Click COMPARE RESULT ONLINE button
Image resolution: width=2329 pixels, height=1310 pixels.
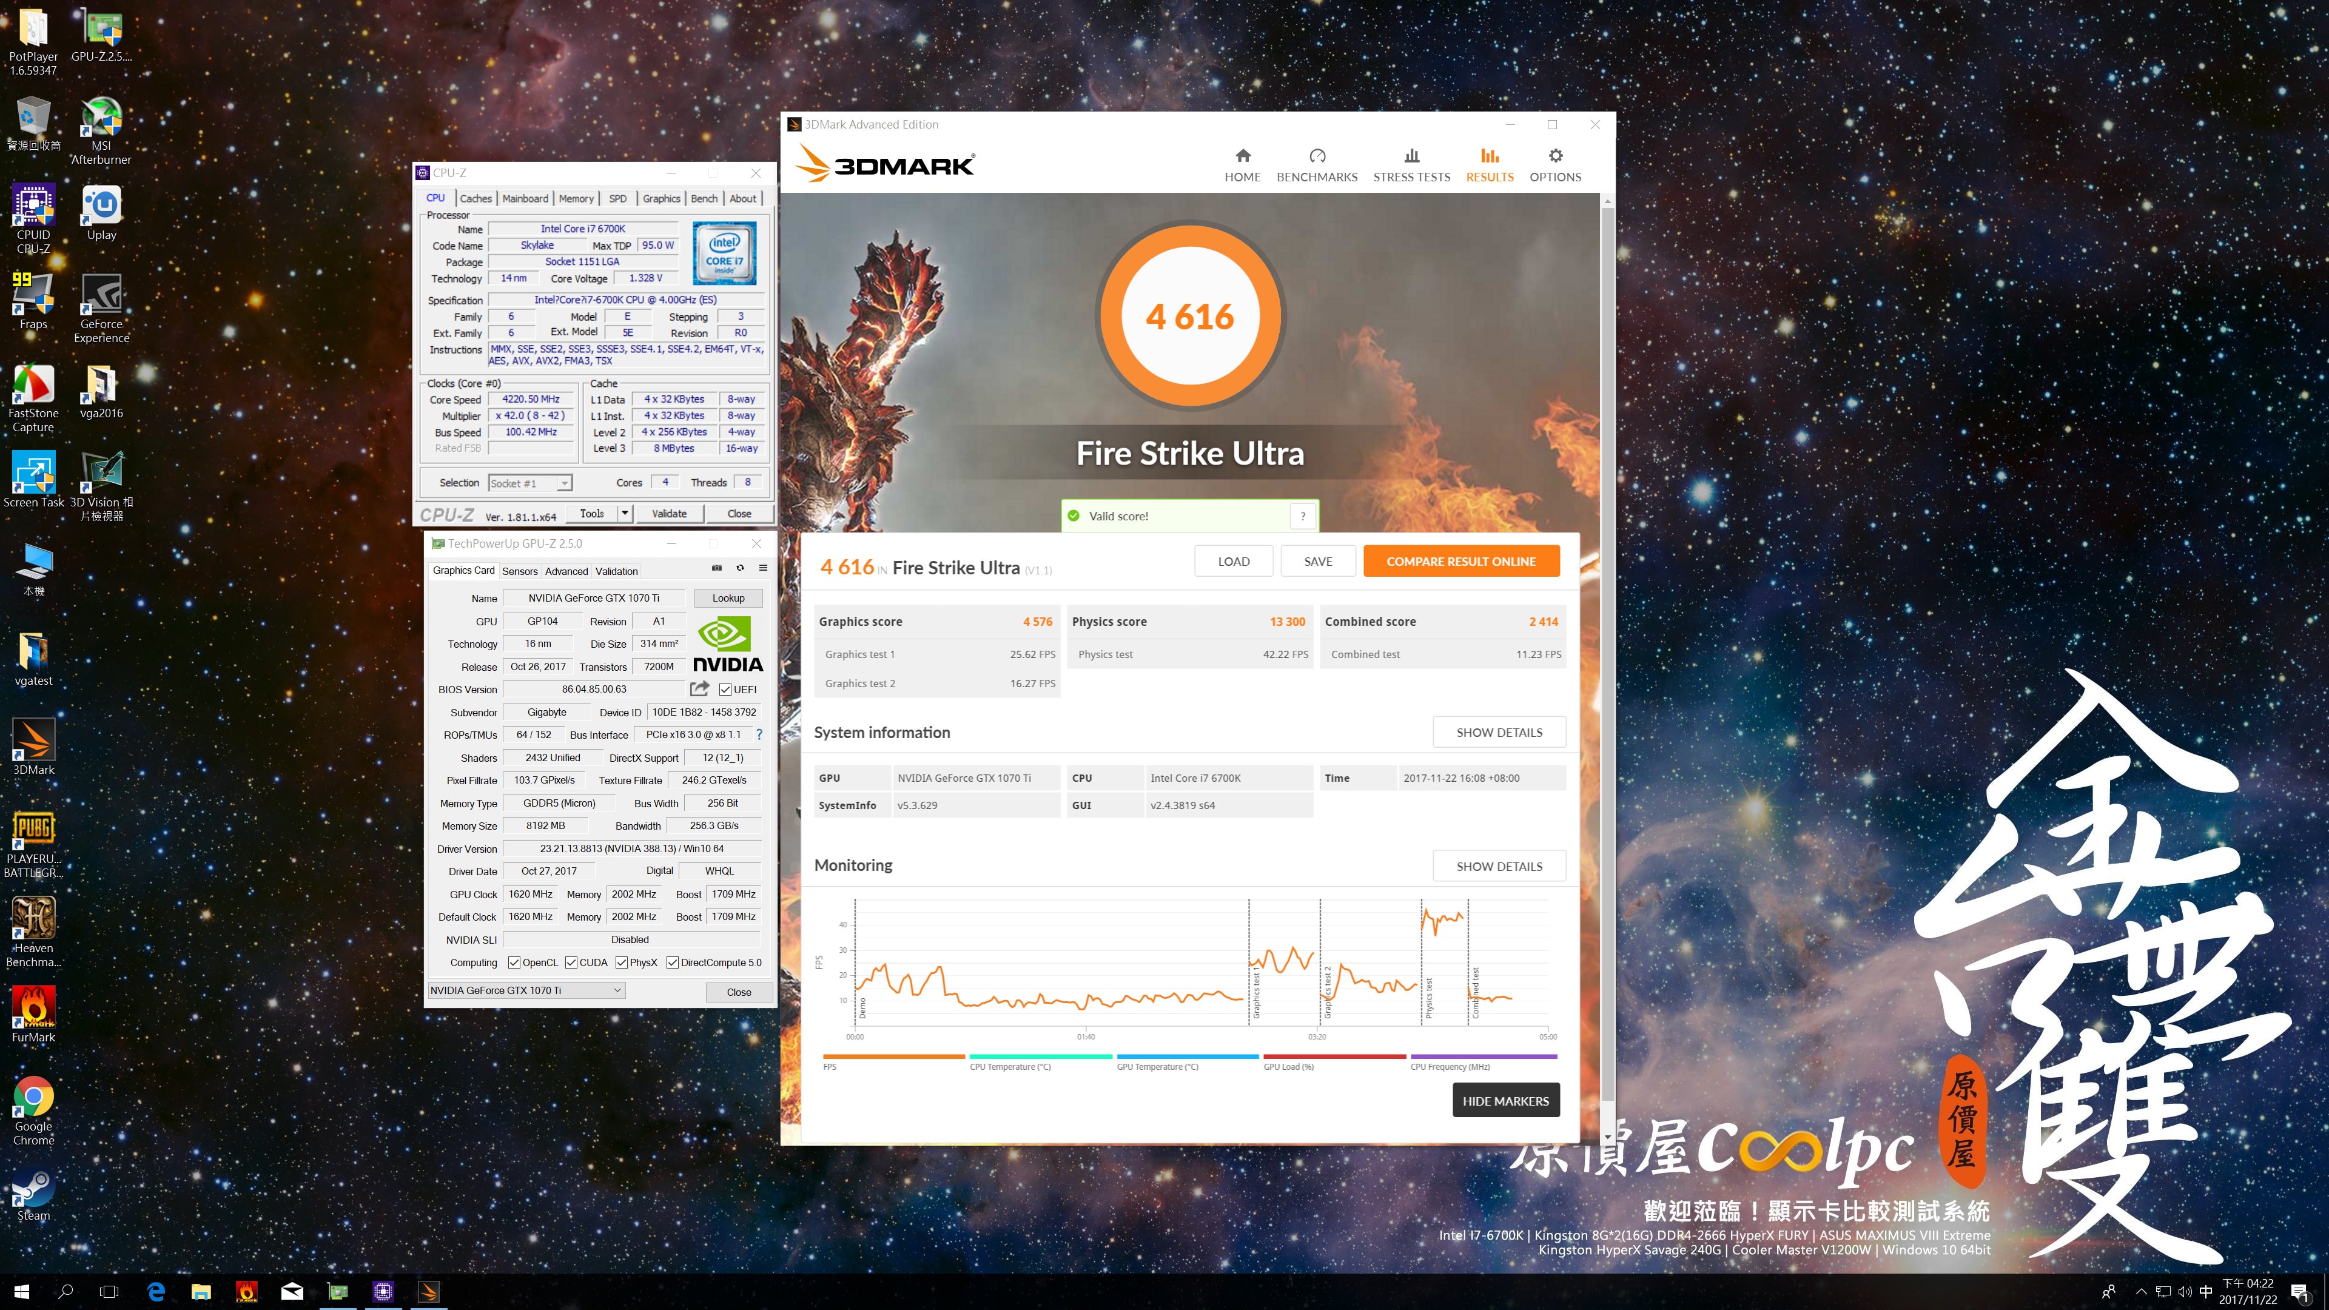coord(1461,562)
